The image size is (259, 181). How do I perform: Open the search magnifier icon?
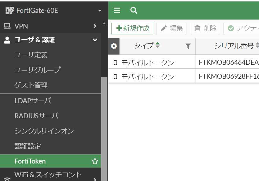pyautogui.click(x=134, y=10)
